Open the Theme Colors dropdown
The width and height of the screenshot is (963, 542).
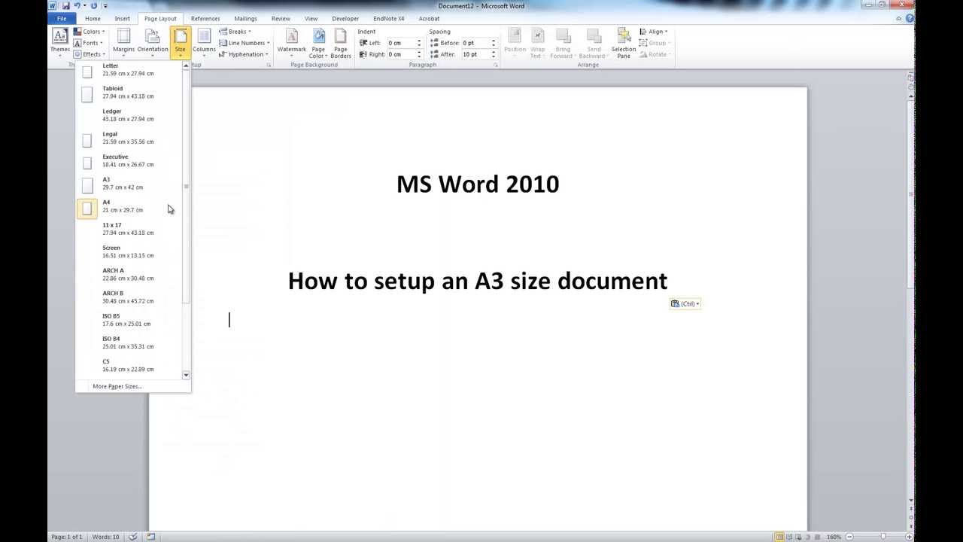coord(90,32)
